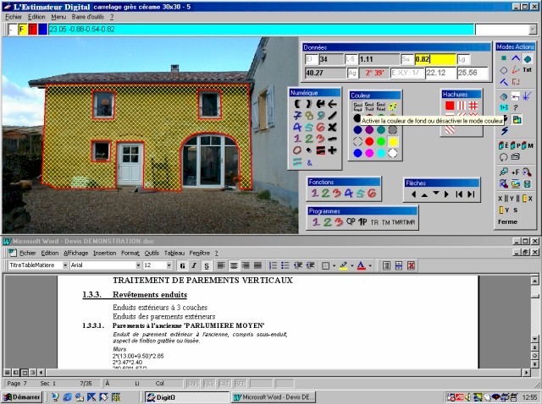The width and height of the screenshot is (542, 404).
Task: Click the 1P program in Programmes panel
Action: [362, 221]
